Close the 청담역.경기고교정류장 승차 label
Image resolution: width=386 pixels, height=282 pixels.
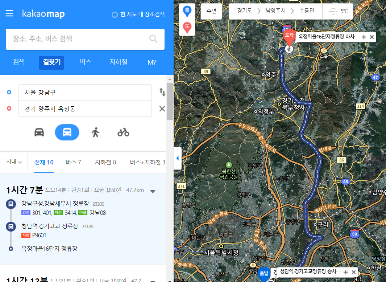(x=353, y=272)
